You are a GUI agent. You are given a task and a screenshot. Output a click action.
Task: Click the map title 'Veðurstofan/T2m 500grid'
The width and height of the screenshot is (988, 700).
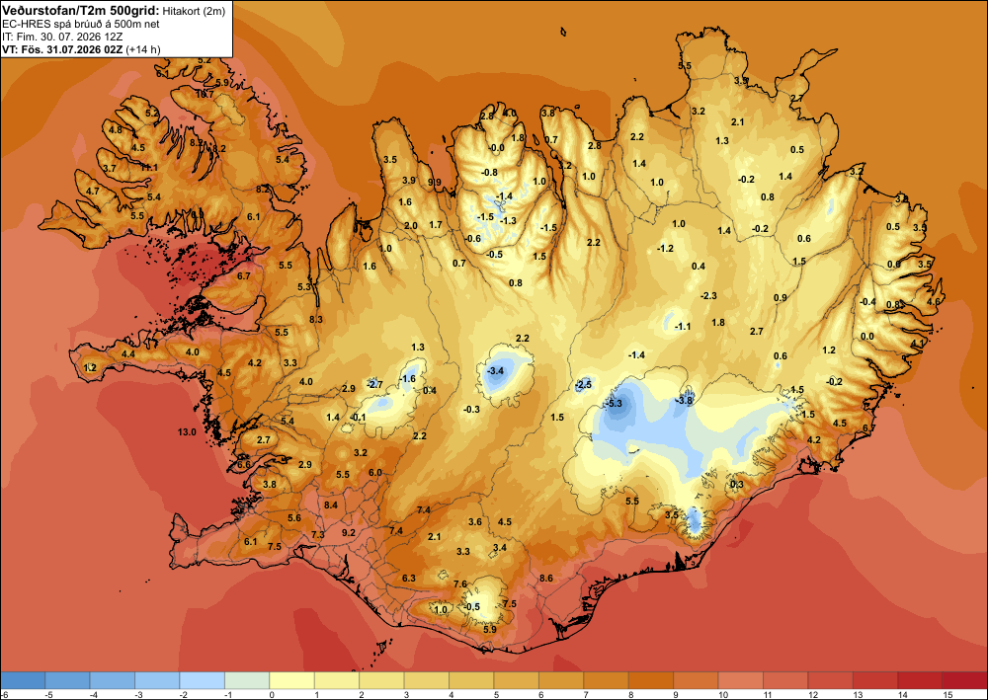click(x=79, y=10)
